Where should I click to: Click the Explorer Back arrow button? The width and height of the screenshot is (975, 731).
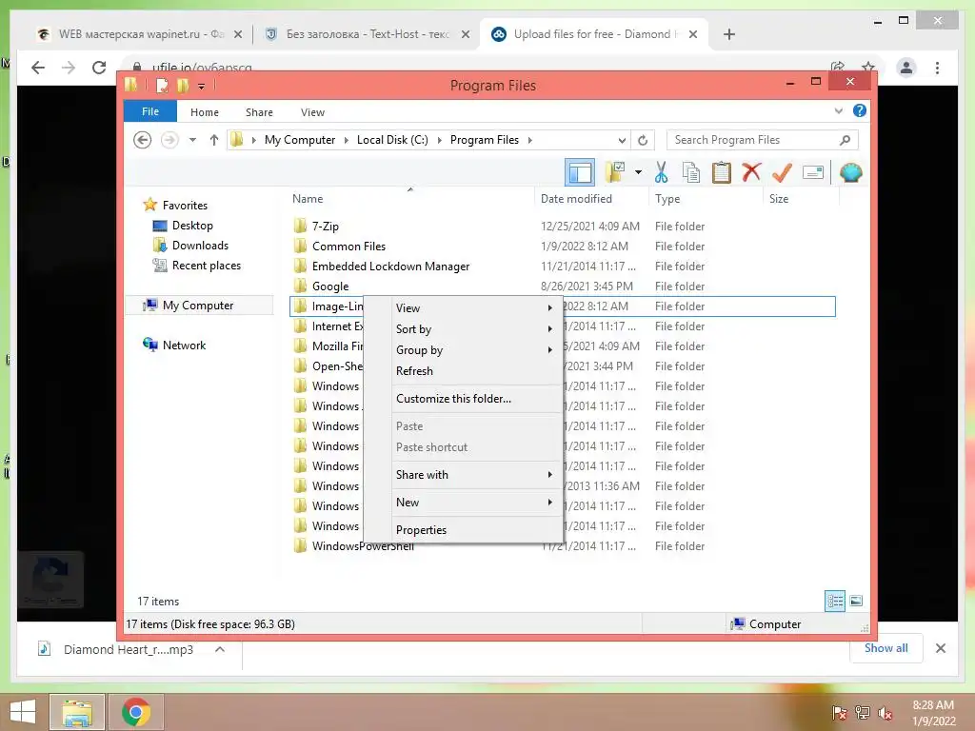pyautogui.click(x=143, y=140)
